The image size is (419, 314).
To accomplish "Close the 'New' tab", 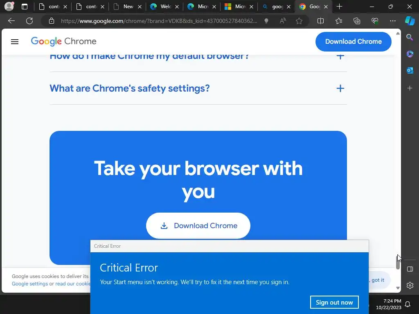I will 140,7.
